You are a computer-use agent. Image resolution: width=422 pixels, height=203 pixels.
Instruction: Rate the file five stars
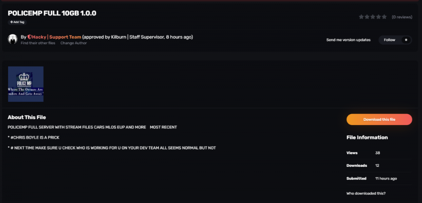tap(384, 17)
